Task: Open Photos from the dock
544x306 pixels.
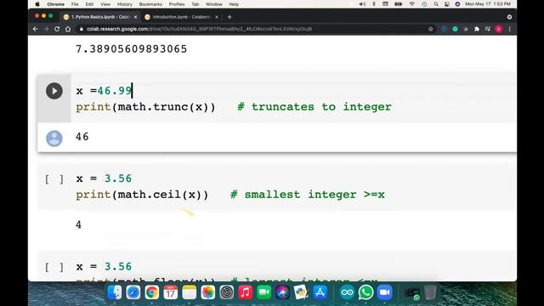Action: click(x=207, y=292)
